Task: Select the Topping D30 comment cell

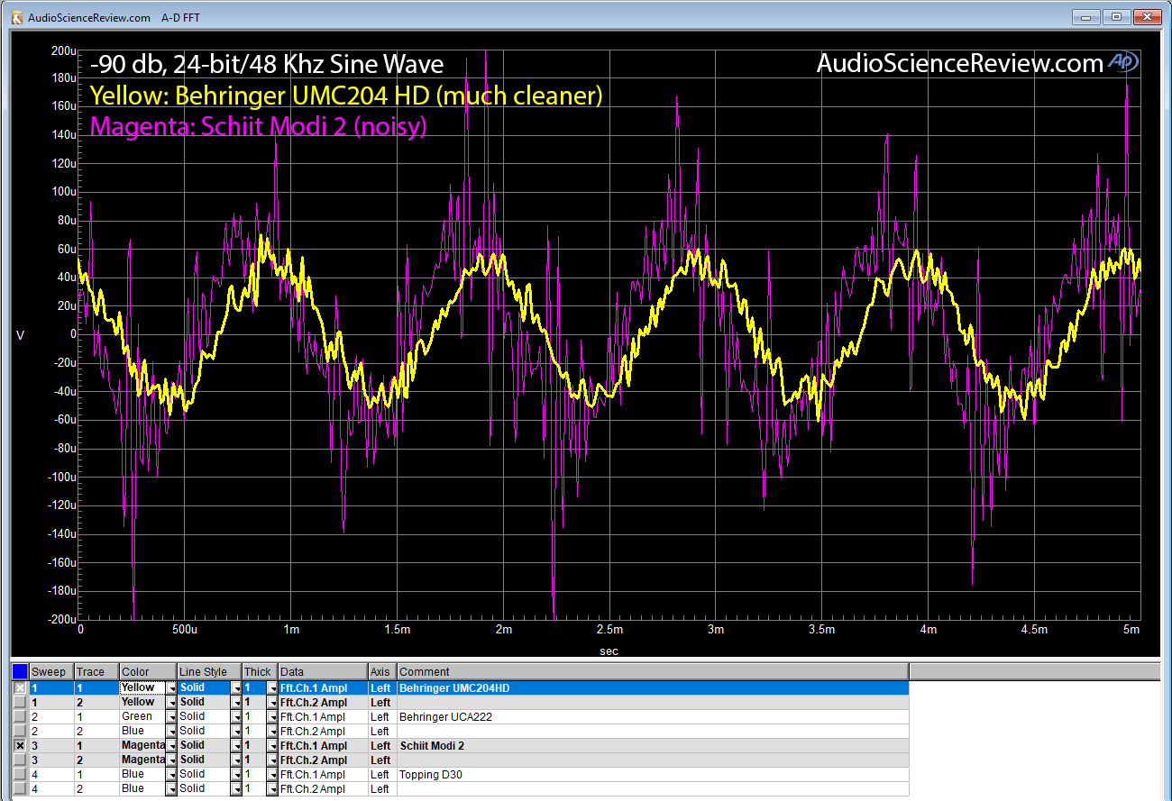Action: coord(653,774)
